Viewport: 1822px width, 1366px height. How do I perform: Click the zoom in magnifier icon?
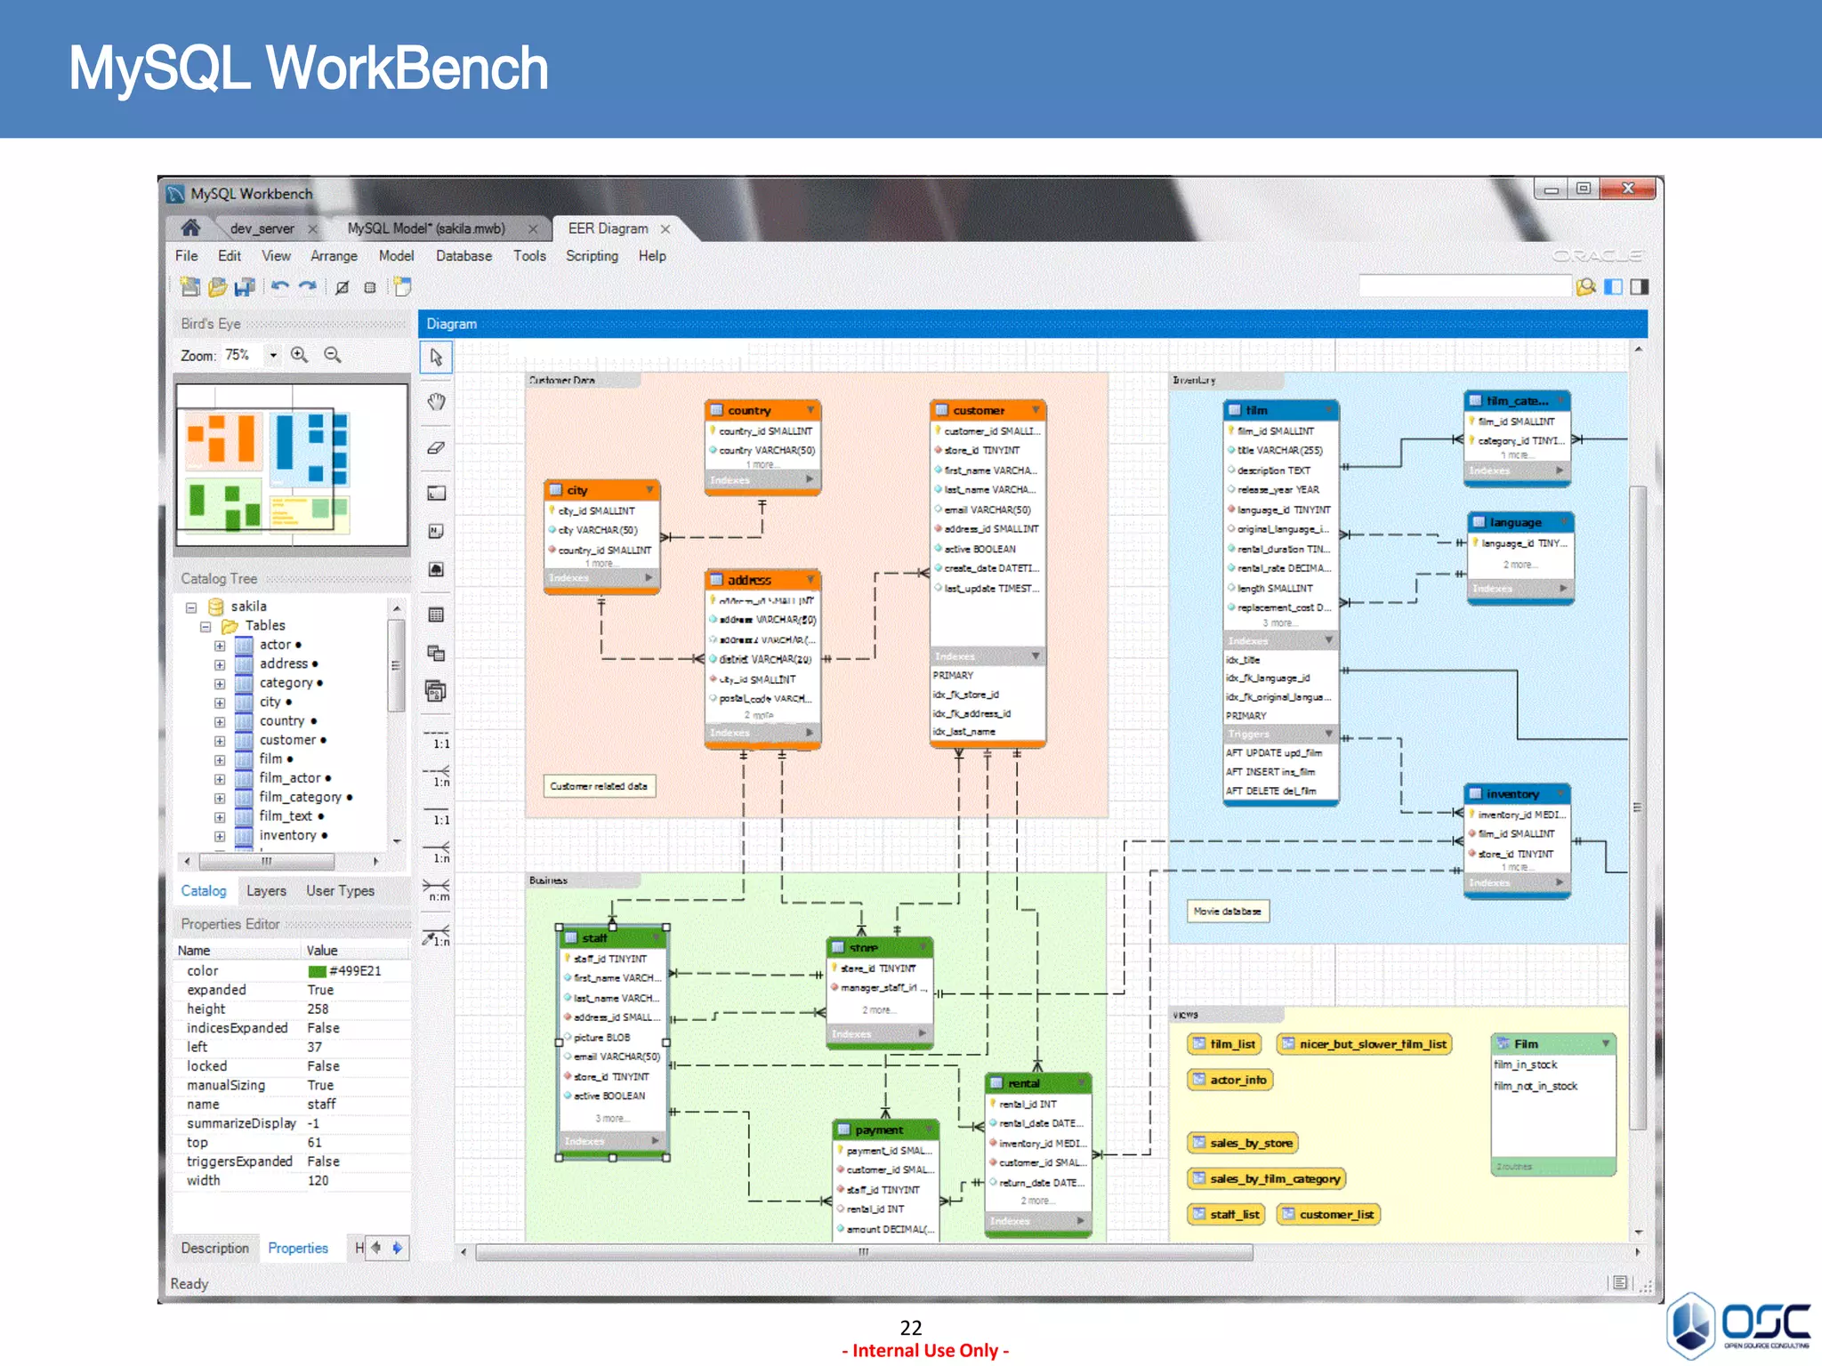300,355
